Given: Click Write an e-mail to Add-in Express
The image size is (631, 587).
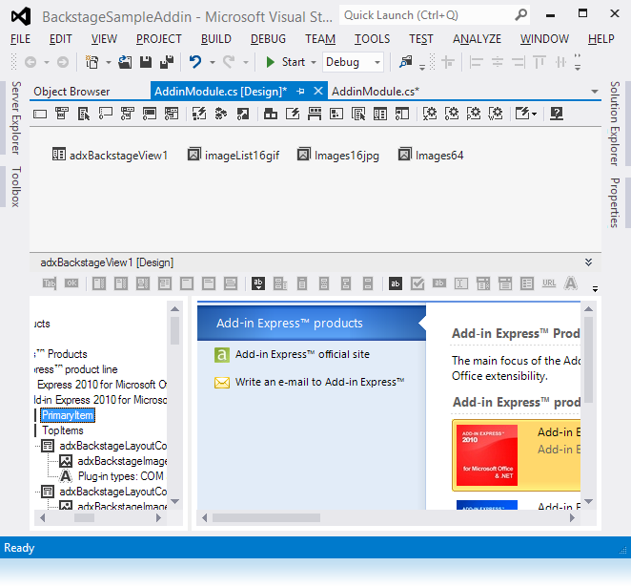Looking at the screenshot, I should tap(319, 382).
